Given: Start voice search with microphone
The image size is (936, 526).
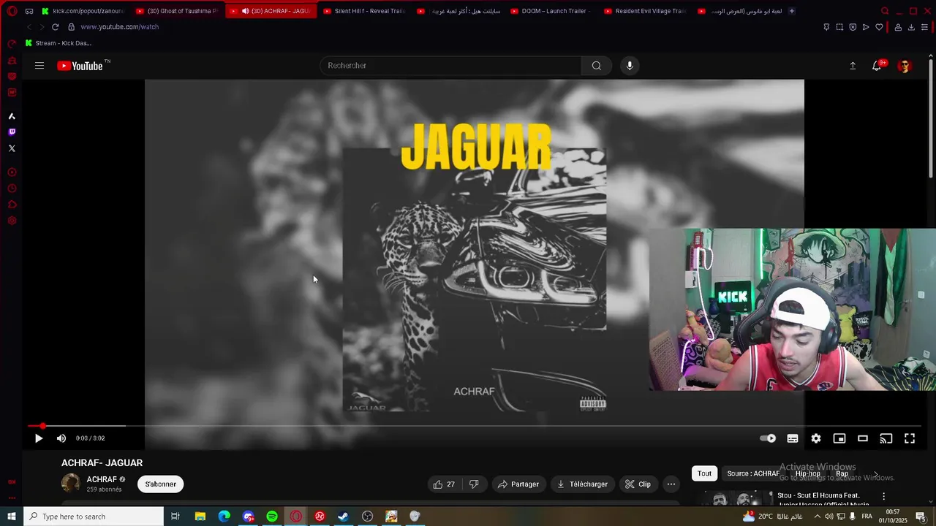Looking at the screenshot, I should pyautogui.click(x=630, y=66).
